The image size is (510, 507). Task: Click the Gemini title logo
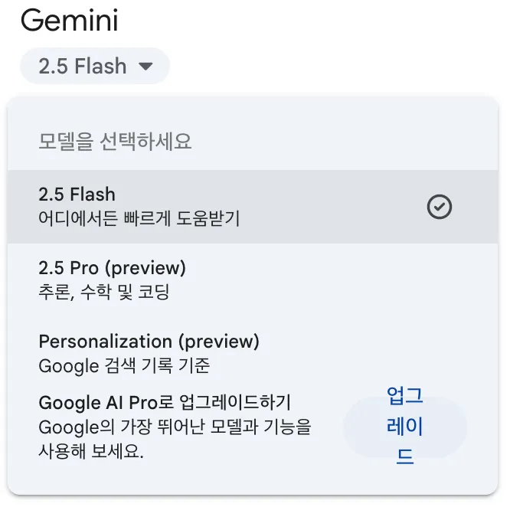[69, 21]
